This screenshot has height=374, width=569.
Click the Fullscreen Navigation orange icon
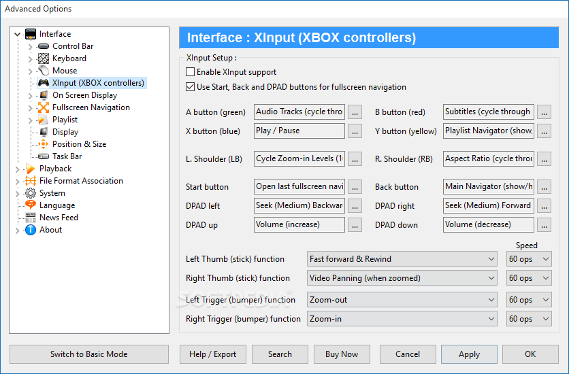tap(43, 107)
